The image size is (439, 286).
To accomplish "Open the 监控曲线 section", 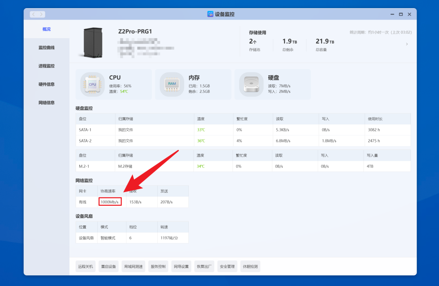I will pyautogui.click(x=46, y=48).
